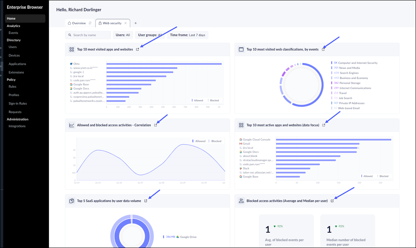Pin the Overview tab with the star icon
The width and height of the screenshot is (416, 248).
click(x=90, y=23)
